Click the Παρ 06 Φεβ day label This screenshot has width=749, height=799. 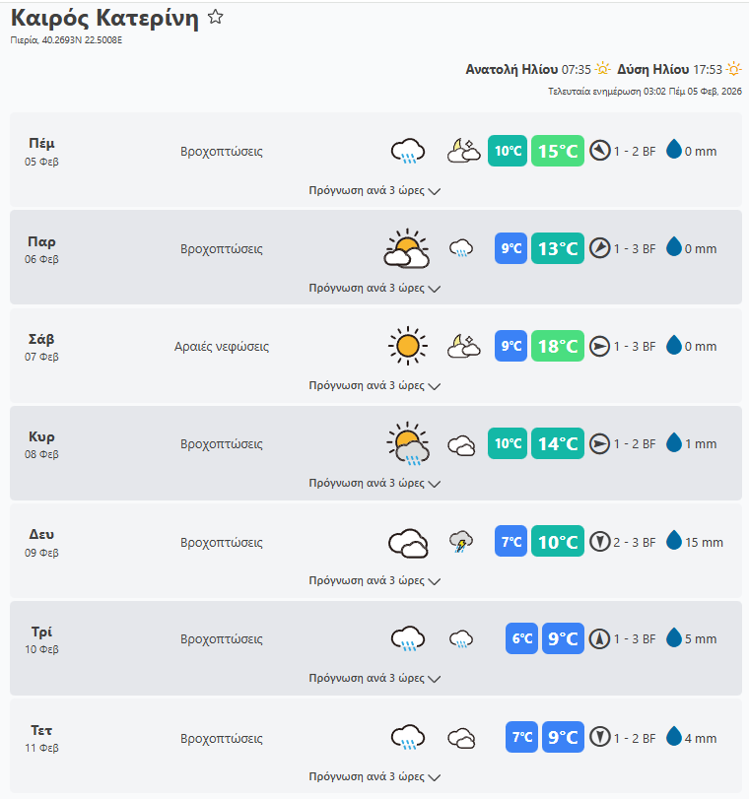(x=42, y=248)
